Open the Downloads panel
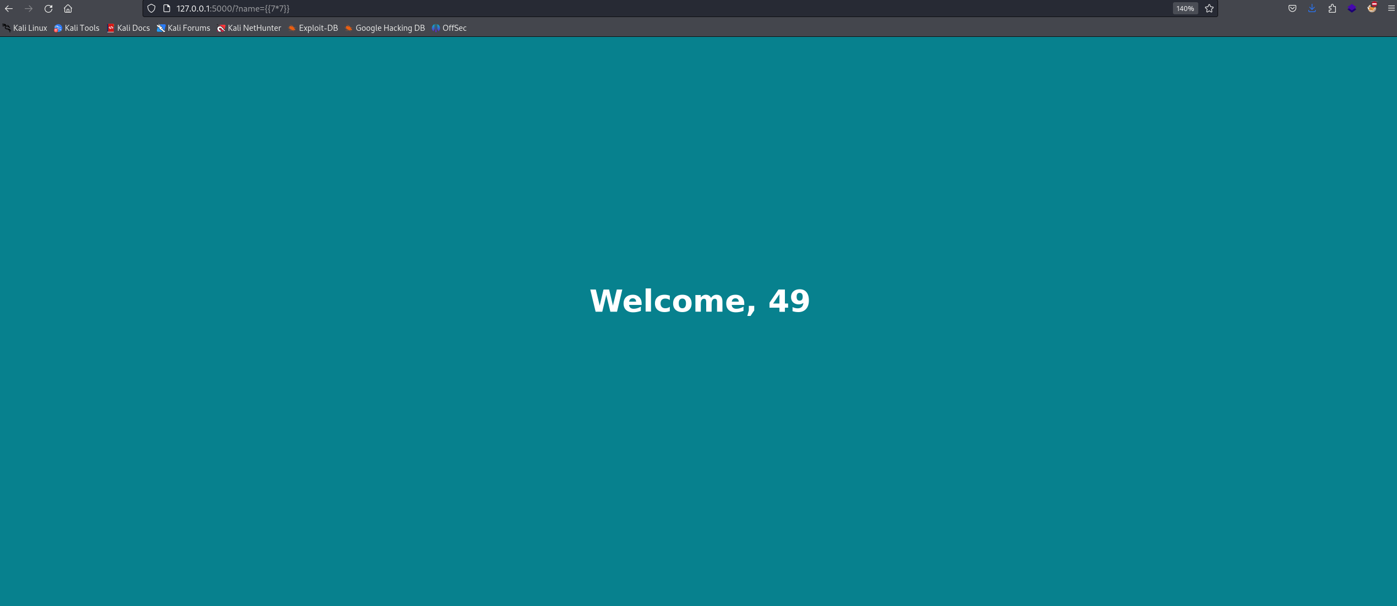Image resolution: width=1397 pixels, height=606 pixels. pos(1312,9)
